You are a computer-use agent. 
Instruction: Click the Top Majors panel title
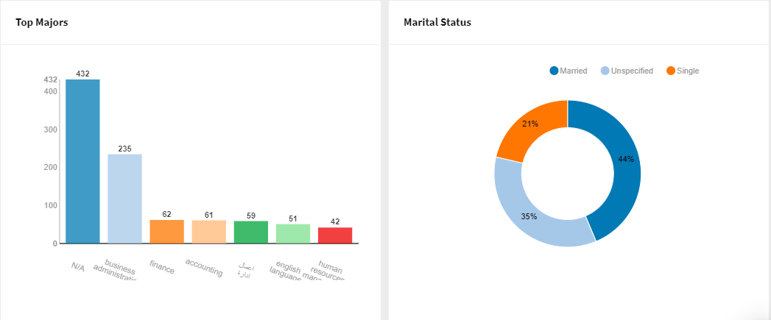[x=42, y=22]
